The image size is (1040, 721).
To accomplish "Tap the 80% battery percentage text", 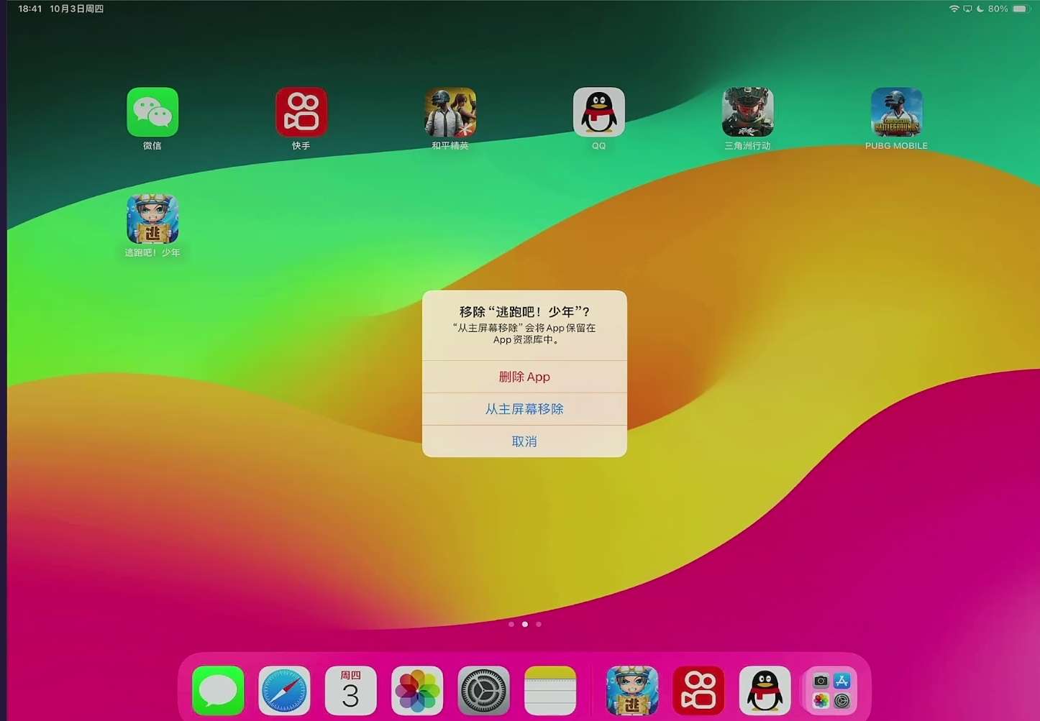I will tap(998, 9).
